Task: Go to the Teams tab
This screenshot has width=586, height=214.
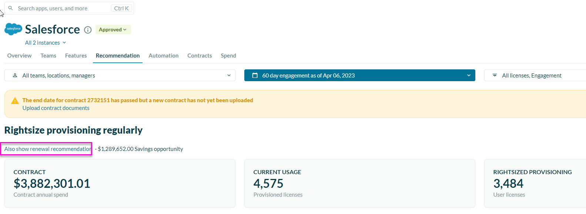Action: click(48, 56)
